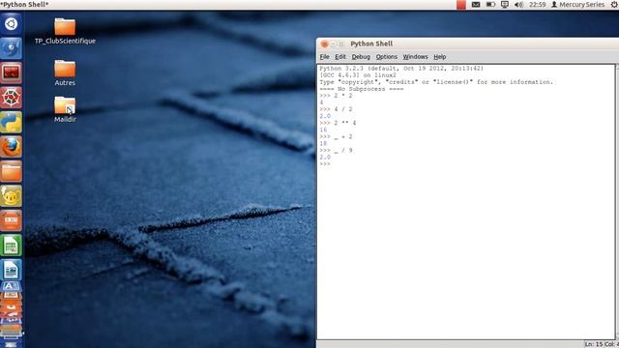Open the battery indicator in top panel
The width and height of the screenshot is (619, 348).
[x=490, y=5]
